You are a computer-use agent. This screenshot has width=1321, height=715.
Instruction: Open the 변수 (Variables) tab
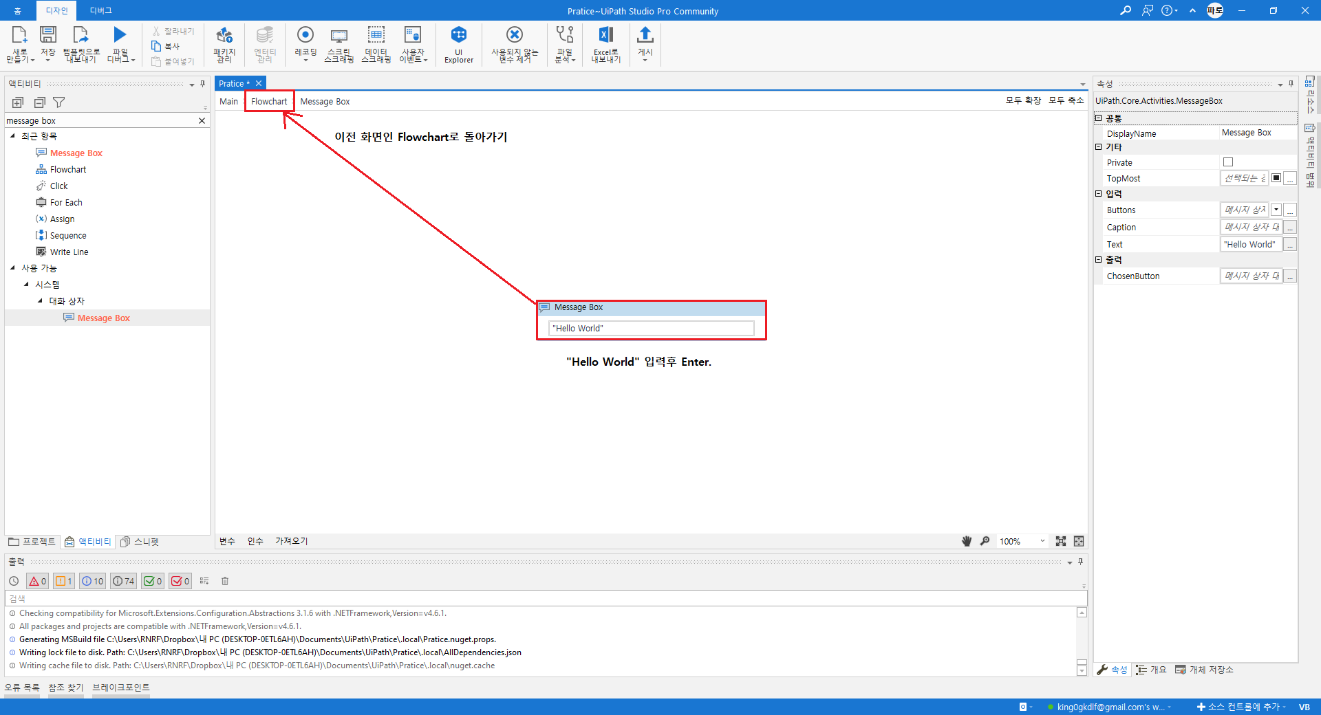click(227, 541)
